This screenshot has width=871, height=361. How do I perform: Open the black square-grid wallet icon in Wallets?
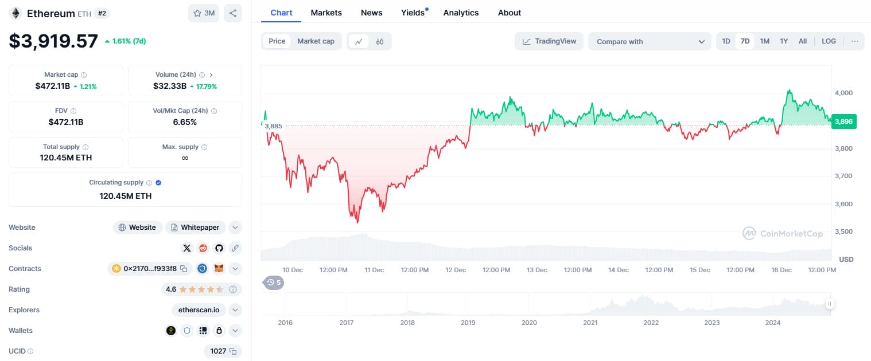[x=203, y=331]
